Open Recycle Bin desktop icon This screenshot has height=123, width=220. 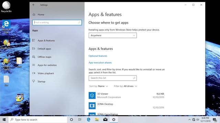(6, 7)
